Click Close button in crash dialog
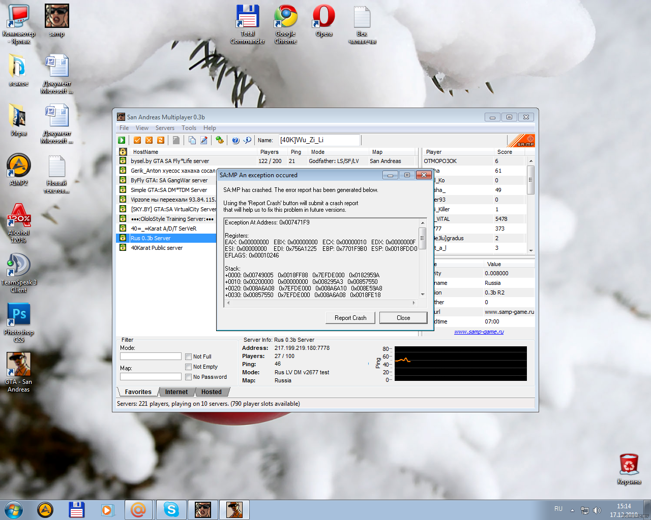The image size is (651, 520). tap(403, 318)
